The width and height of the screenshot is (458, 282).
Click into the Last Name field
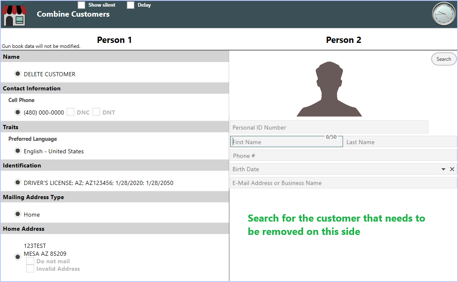[x=400, y=142]
